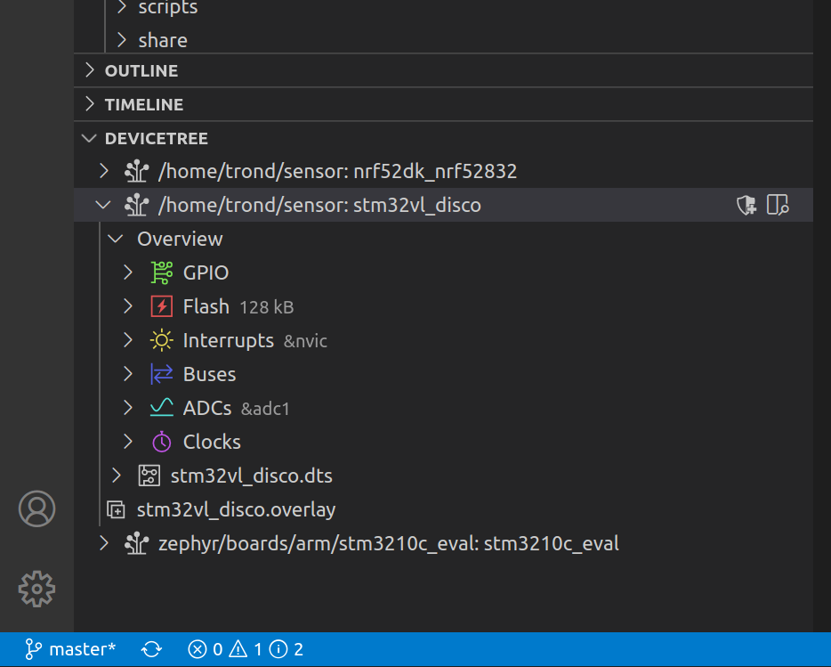
Task: Expand the nrf52dk_nrf52832 context
Action: 104,171
